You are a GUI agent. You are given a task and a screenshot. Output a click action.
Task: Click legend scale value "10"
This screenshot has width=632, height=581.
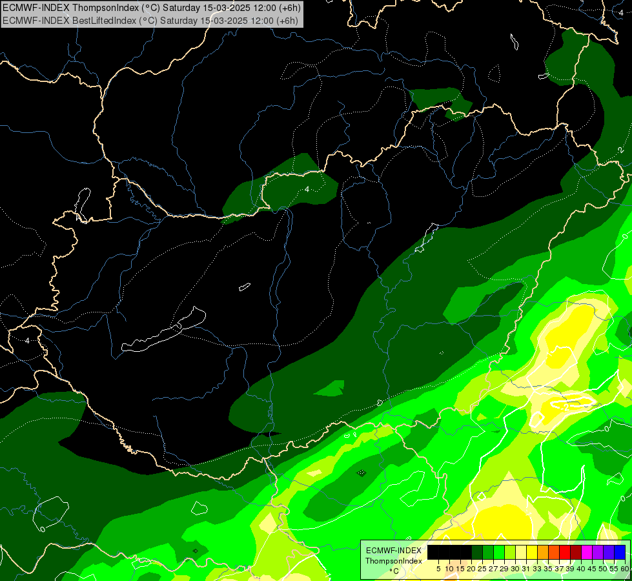pyautogui.click(x=449, y=569)
